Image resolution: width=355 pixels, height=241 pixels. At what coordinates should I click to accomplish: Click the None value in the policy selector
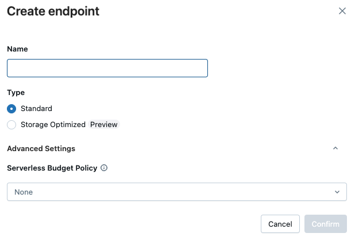24,192
